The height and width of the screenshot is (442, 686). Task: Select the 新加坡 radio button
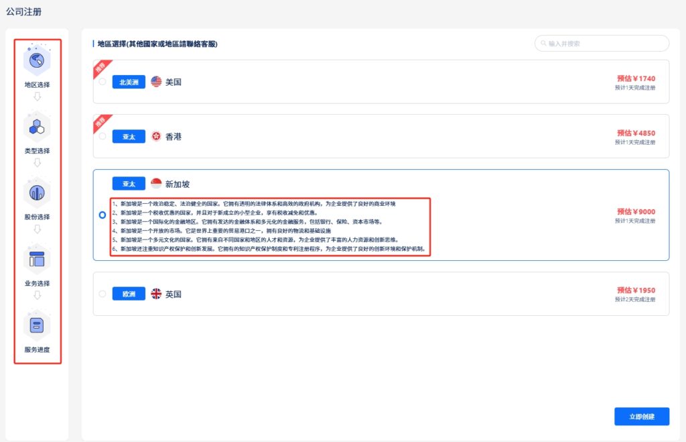tap(102, 215)
